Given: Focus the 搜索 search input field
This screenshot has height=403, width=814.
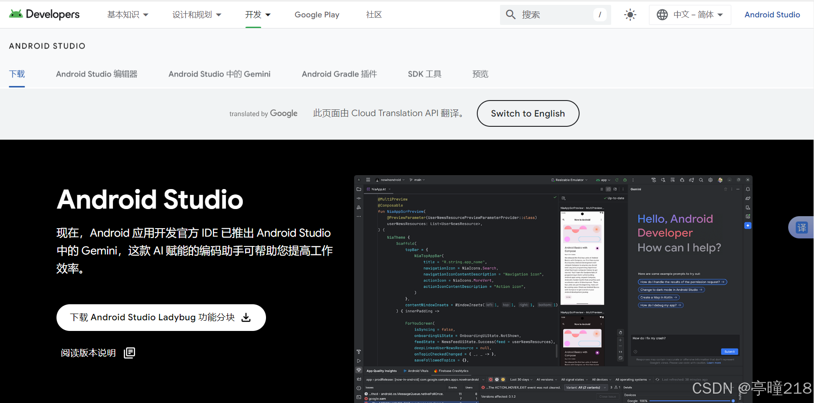Looking at the screenshot, I should click(556, 15).
